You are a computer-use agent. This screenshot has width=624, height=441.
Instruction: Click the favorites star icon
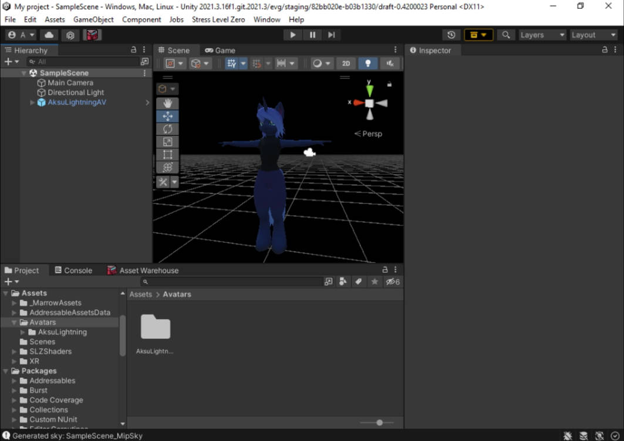[375, 281]
